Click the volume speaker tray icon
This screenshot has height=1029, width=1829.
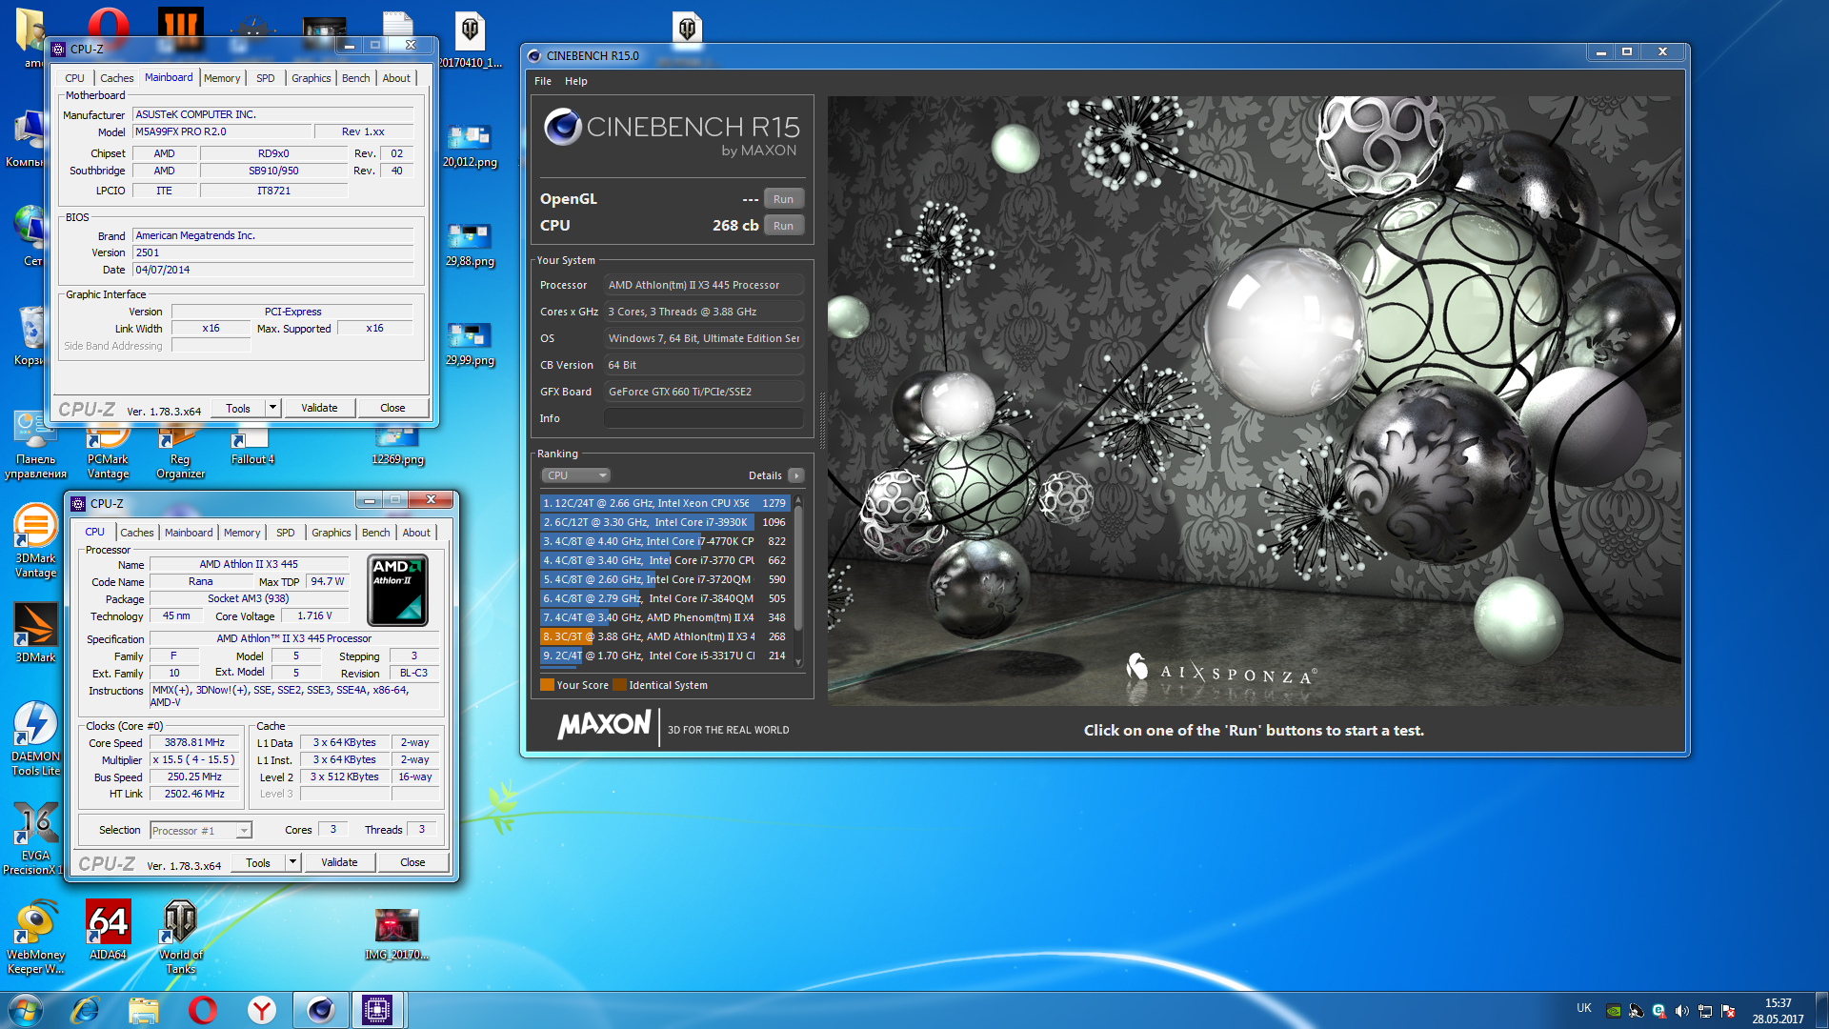click(1682, 1011)
